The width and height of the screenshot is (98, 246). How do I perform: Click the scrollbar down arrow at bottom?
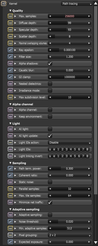pyautogui.click(x=96, y=243)
